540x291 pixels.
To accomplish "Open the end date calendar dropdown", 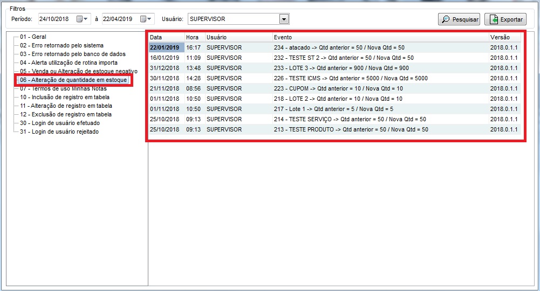I will [x=146, y=19].
